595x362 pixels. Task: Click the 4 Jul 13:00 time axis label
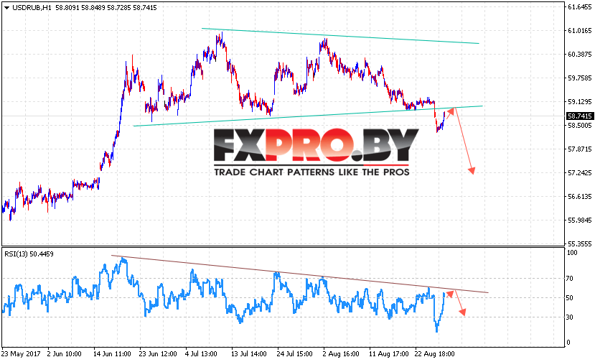click(201, 353)
